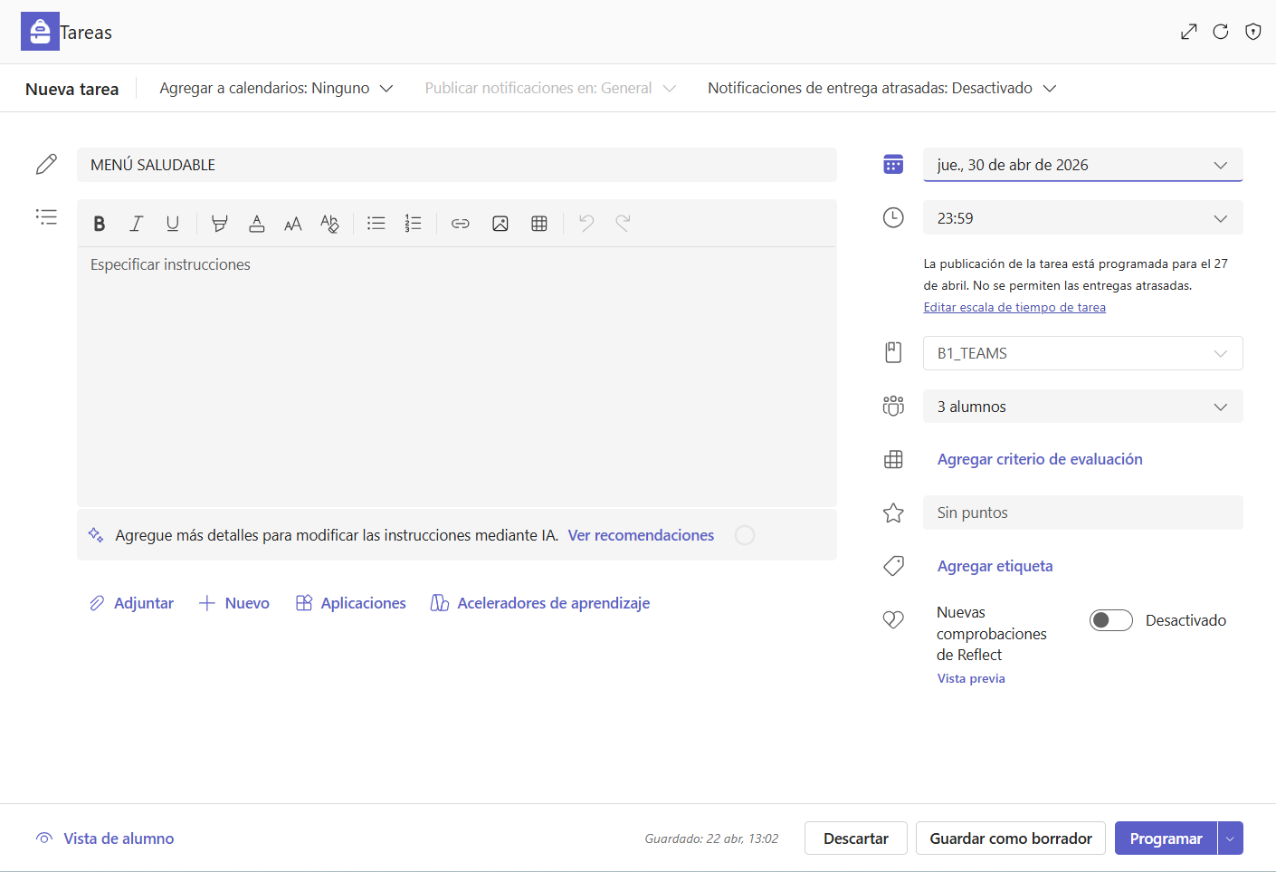Click Guardar como borrador
Screen dimensions: 1276x872
tap(1011, 838)
